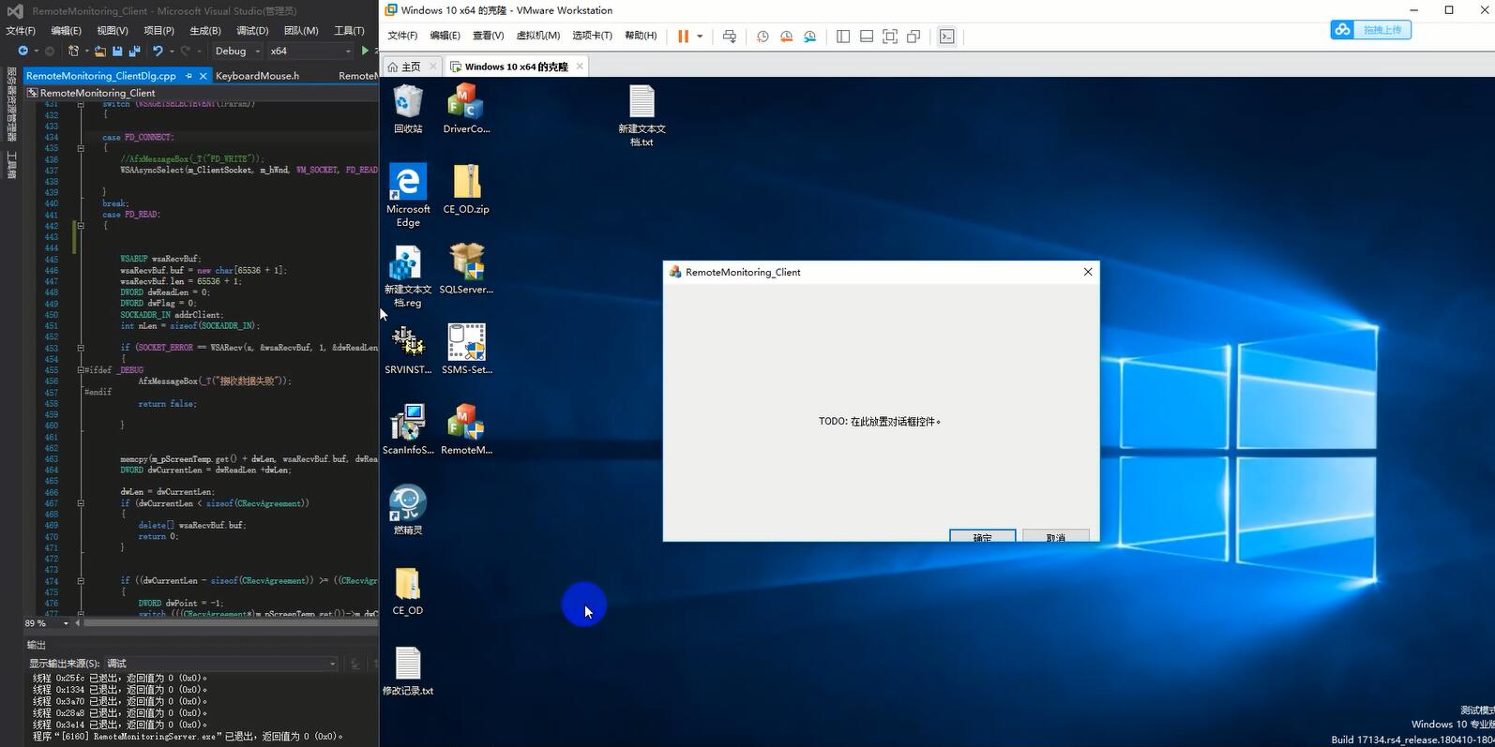The height and width of the screenshot is (747, 1495).
Task: Open Visual Studio's 生成(B) menu
Action: point(205,31)
